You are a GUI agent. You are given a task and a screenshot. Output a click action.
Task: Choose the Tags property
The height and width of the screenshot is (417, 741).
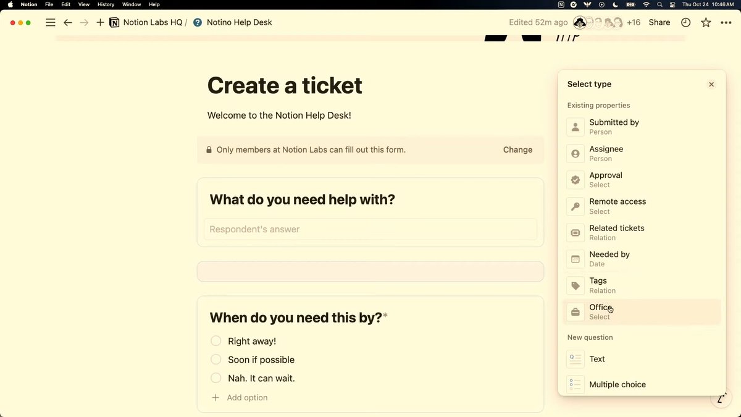[642, 285]
